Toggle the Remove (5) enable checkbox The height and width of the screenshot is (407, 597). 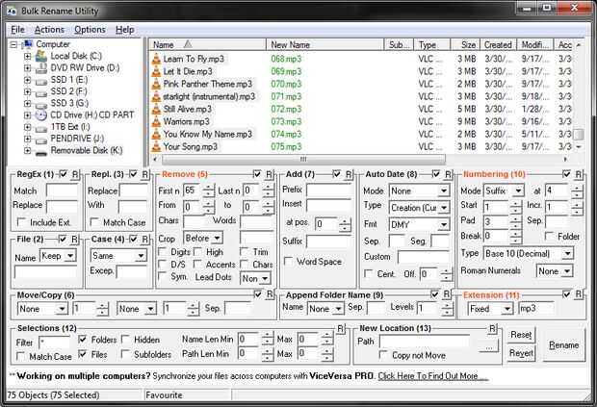257,174
